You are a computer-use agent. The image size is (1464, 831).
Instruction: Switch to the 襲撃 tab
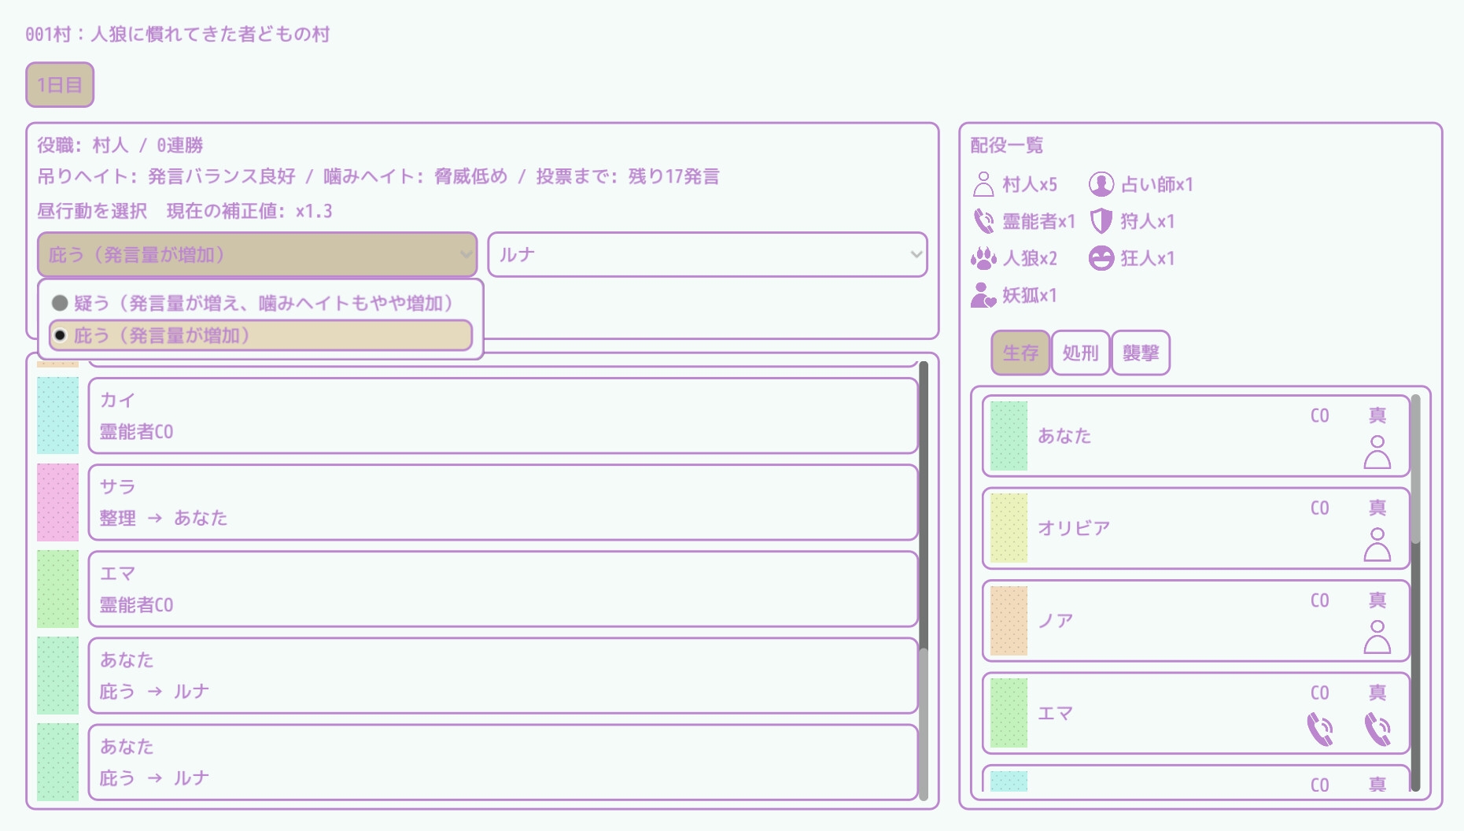point(1141,353)
